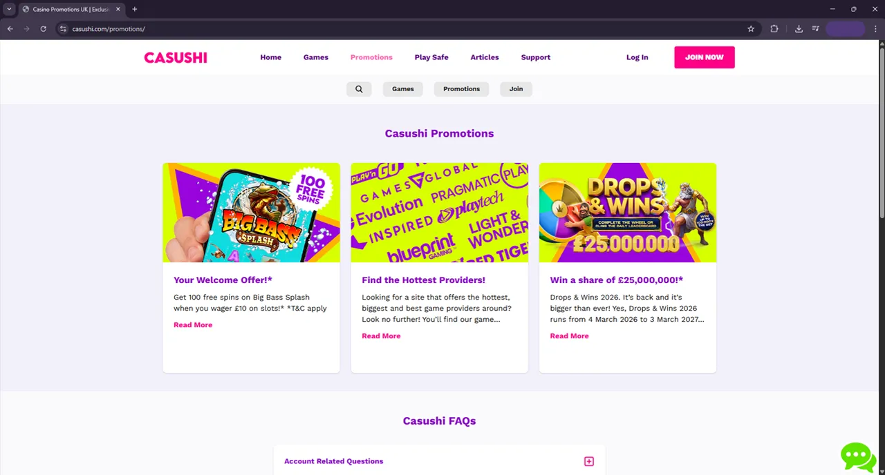Click the page's vertical scrollbar
The width and height of the screenshot is (885, 475).
[x=881, y=131]
